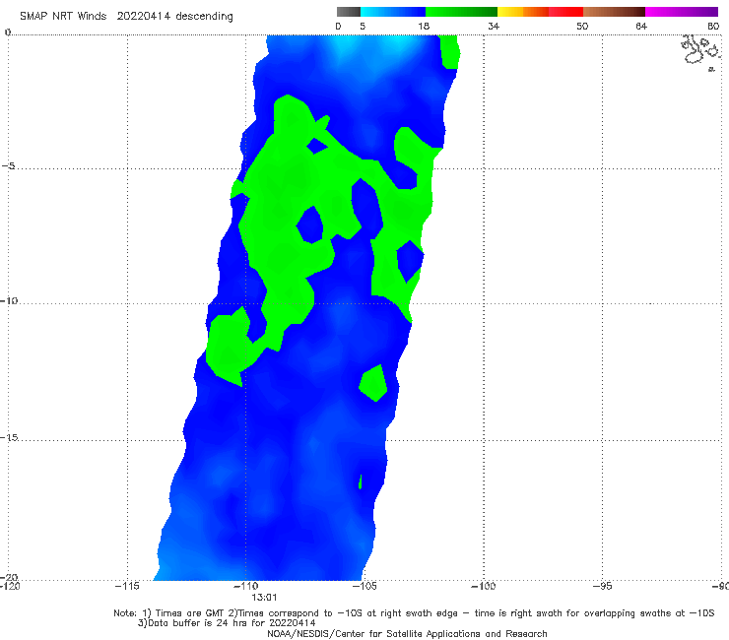
Task: Click the gray segment of the color bar
Action: [x=349, y=12]
